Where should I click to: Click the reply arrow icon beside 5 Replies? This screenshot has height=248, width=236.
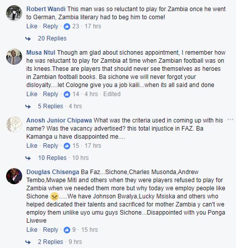[x=28, y=107]
